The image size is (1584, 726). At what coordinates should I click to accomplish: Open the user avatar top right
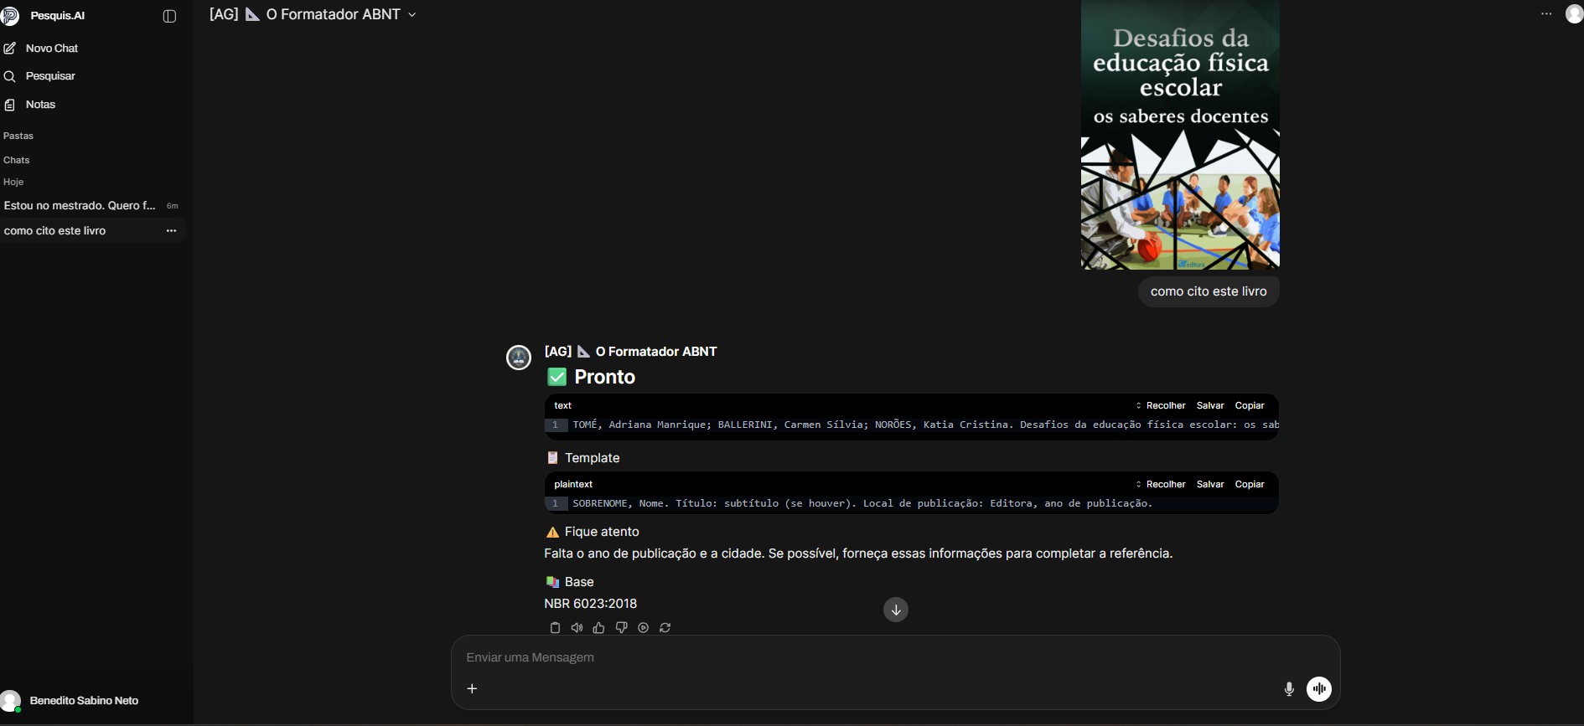point(1574,13)
